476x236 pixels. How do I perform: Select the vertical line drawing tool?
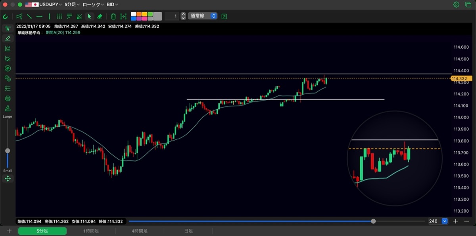coord(49,16)
